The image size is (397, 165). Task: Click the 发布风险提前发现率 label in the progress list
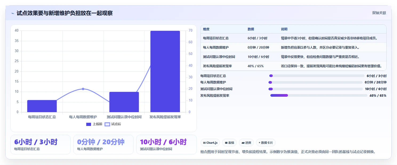215,95
